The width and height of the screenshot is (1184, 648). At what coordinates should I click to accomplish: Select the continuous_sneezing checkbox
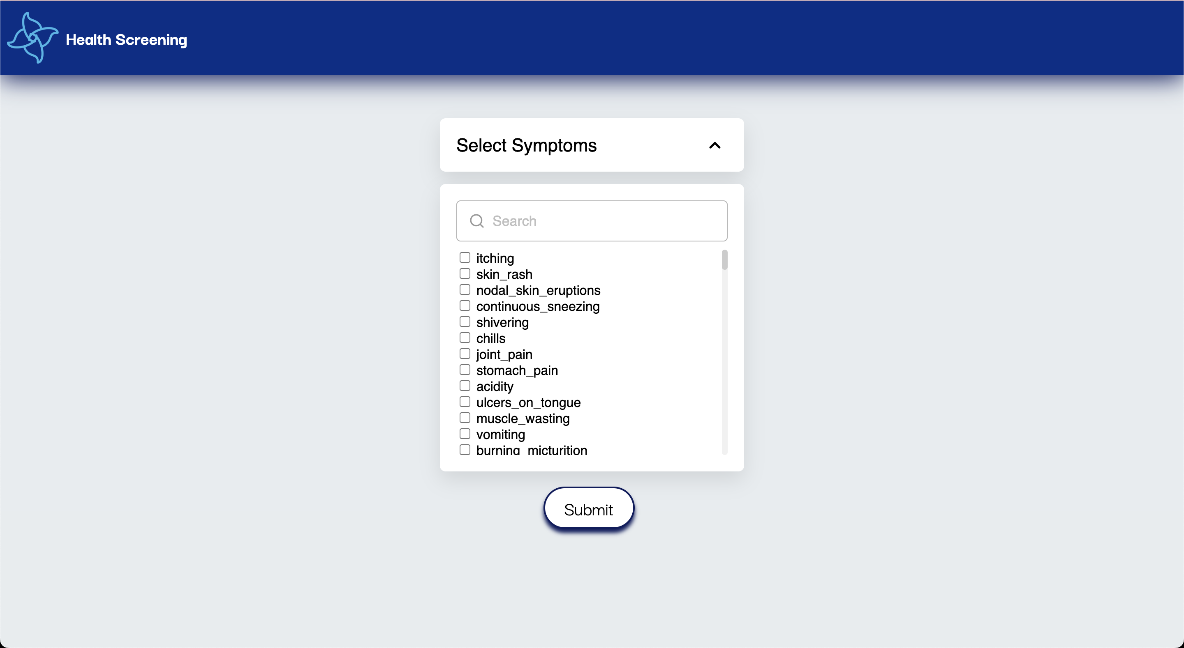point(465,306)
